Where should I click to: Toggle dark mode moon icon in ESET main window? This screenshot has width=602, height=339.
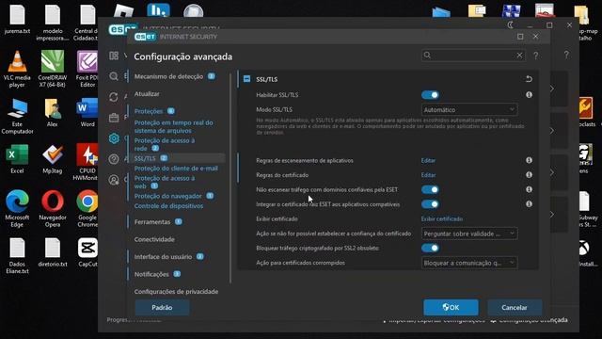(510, 25)
